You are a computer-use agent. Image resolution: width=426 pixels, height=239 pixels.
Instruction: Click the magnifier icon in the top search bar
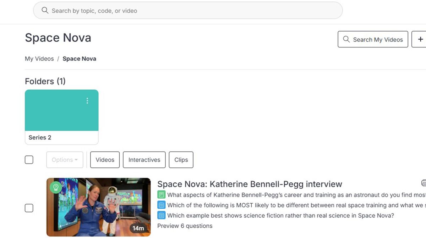point(45,10)
